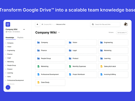The image size is (135, 101).
Task: Click the Pilot logo icon in sidebar
Action: coord(8,24)
